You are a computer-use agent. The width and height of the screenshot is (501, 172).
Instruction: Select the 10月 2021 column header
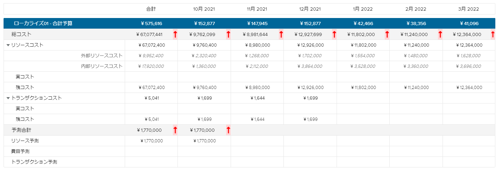(204, 9)
